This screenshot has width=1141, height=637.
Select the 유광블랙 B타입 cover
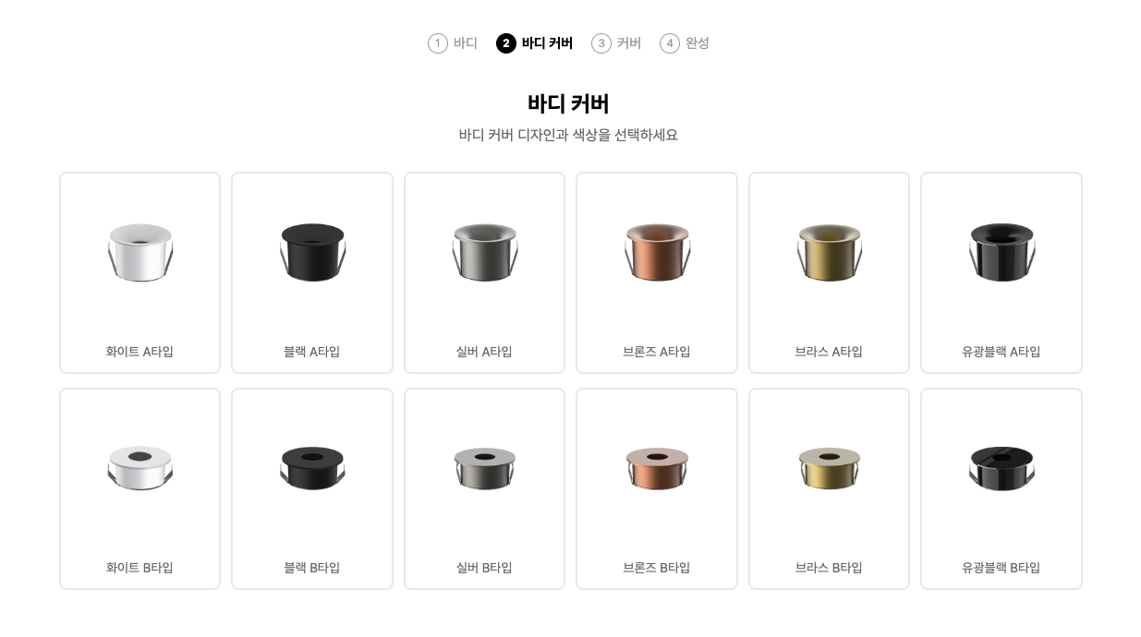[x=1001, y=488]
